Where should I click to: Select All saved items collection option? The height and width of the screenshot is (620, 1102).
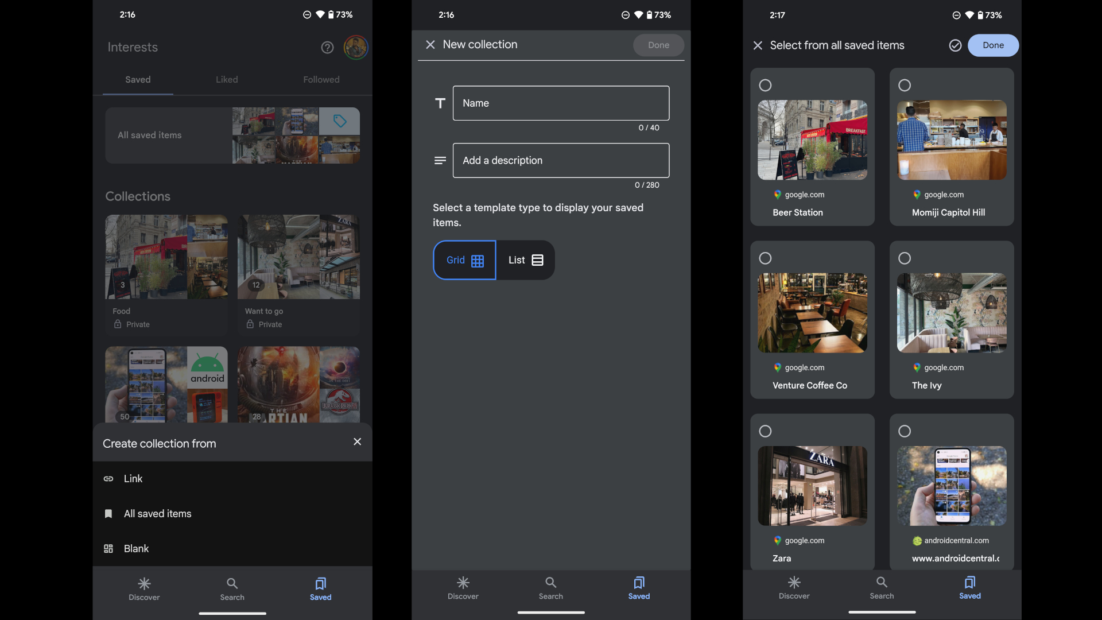pyautogui.click(x=157, y=513)
